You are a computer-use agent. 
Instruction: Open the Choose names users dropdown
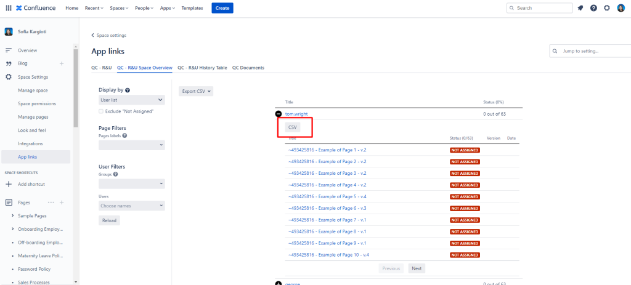[132, 206]
